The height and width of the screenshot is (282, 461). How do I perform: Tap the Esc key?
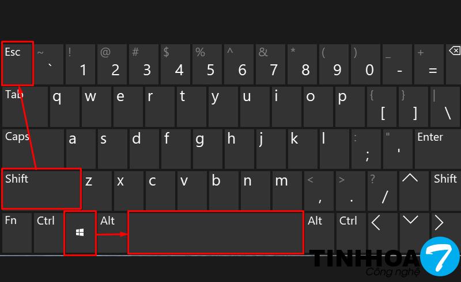[17, 64]
